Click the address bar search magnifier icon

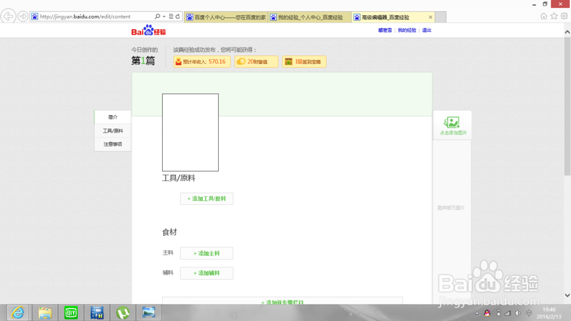158,17
